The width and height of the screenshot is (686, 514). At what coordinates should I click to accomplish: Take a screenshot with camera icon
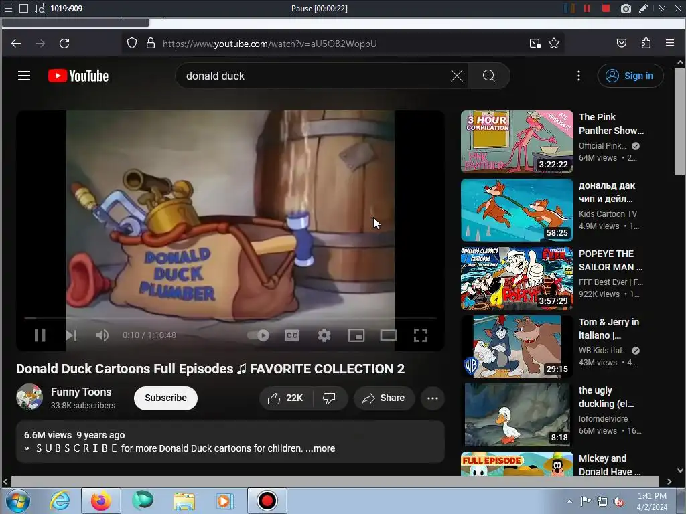coord(626,8)
